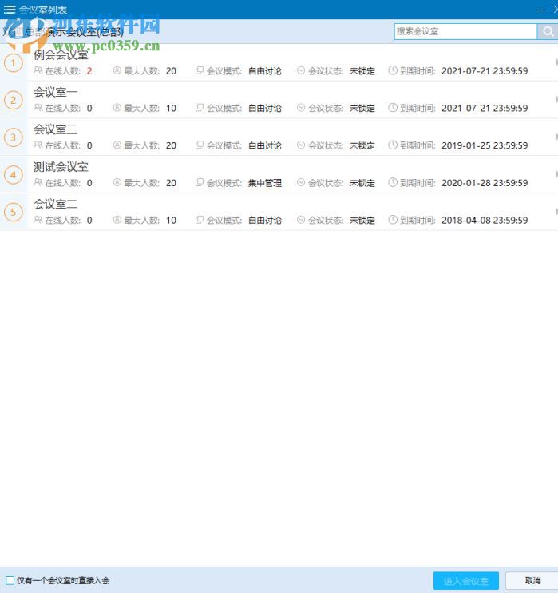558x593 pixels.
Task: Click the meeting mode icon in 会议室一 row
Action: pos(199,108)
